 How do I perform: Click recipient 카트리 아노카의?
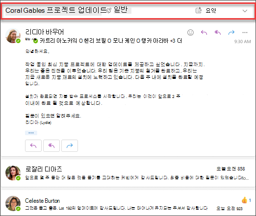[58, 41]
